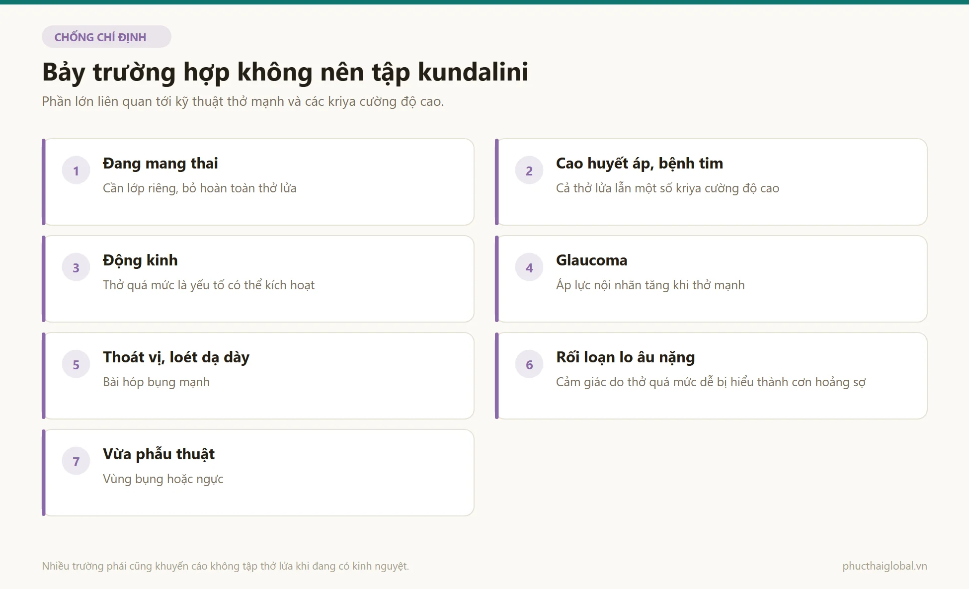Select the 'Chống chỉ định' tag pill

(106, 37)
